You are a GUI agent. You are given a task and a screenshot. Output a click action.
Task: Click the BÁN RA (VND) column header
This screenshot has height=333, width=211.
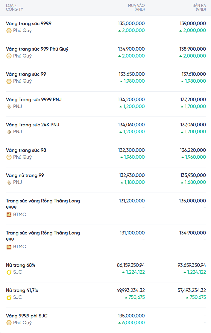199,7
